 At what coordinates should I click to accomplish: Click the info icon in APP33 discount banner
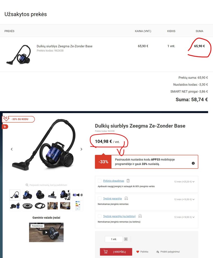(x=193, y=163)
